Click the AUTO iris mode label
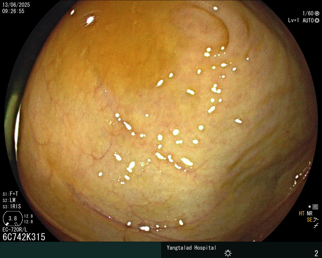The height and width of the screenshot is (258, 322). click(x=308, y=21)
